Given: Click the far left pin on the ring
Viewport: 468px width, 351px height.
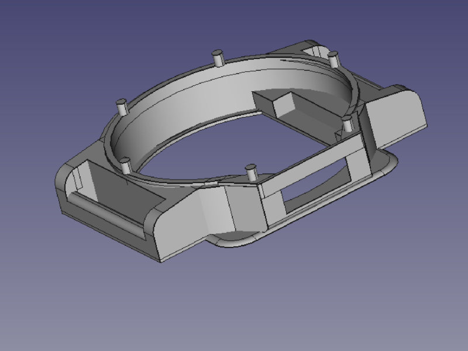Looking at the screenshot, I should tap(122, 107).
